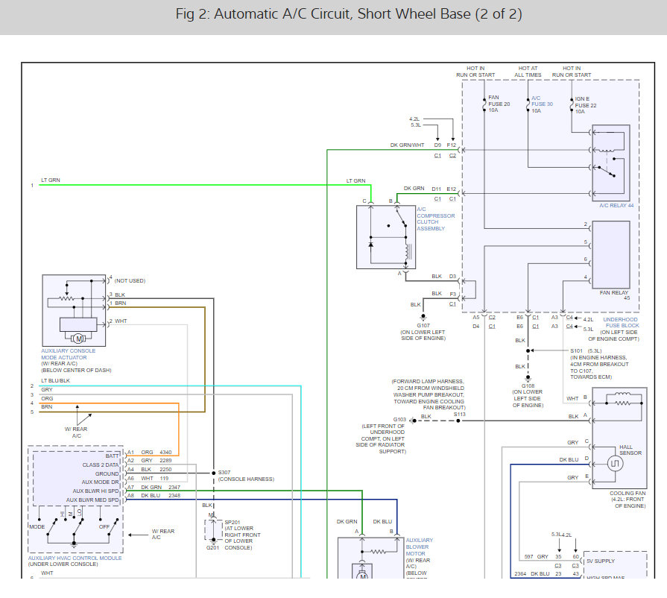
Task: Click the 'G201' ground label
Action: (212, 548)
